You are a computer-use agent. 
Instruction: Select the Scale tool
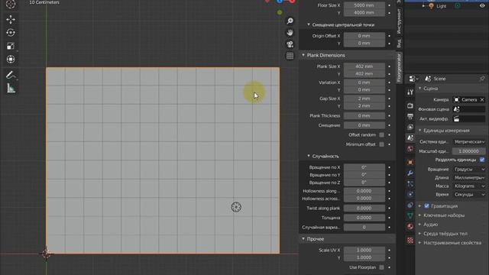11,46
